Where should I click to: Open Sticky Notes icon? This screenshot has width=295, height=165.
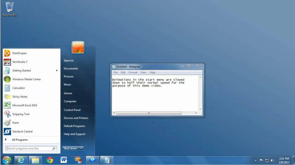tap(7, 97)
